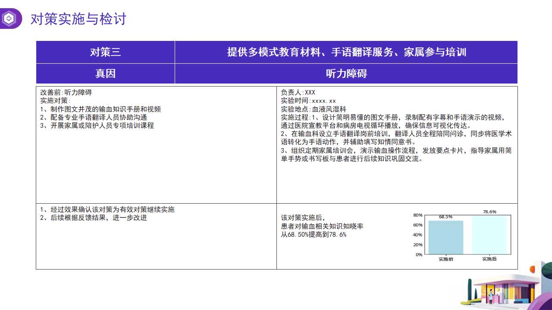This screenshot has height=310, width=552.
Task: Select the 提供多模式教育材料 header text
Action: pyautogui.click(x=346, y=52)
